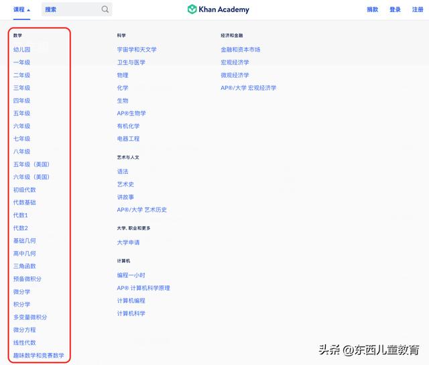Open 语法 arts course
This screenshot has height=365, width=429.
(123, 171)
